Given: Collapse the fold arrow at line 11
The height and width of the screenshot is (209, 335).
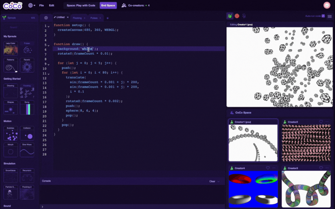Looking at the screenshot, I should pos(49,74).
